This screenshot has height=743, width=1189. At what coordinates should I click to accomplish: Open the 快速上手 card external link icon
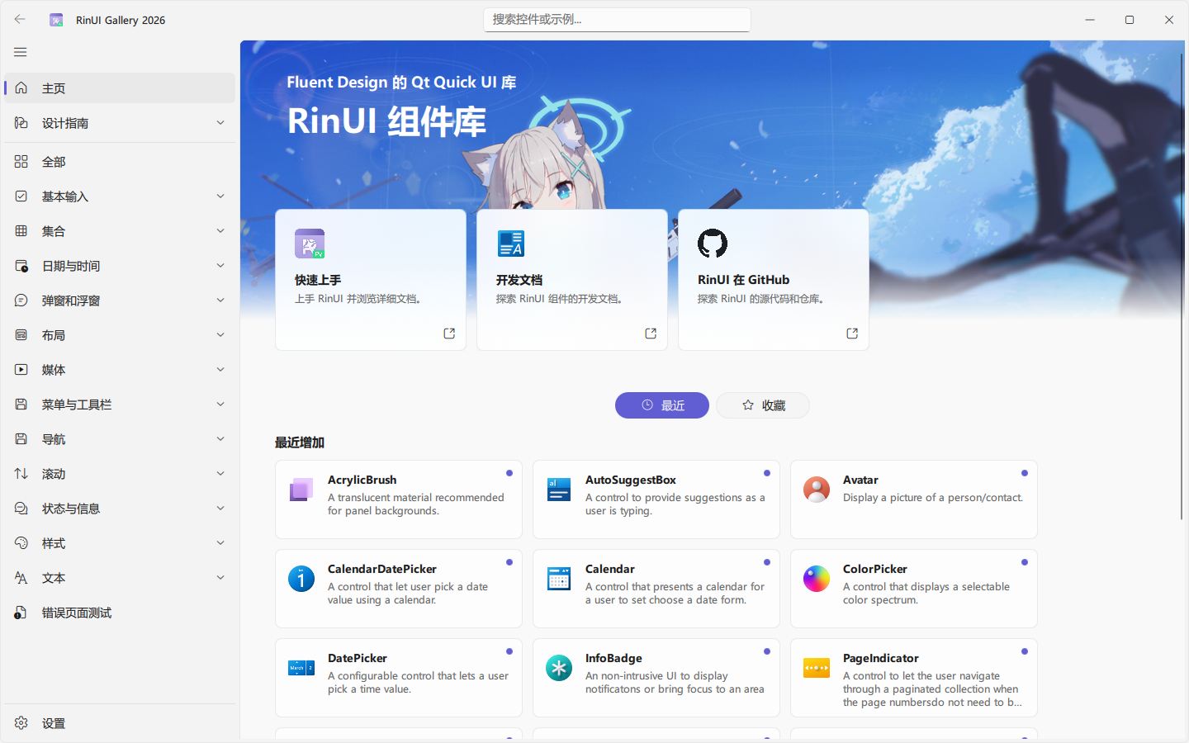[x=449, y=334]
